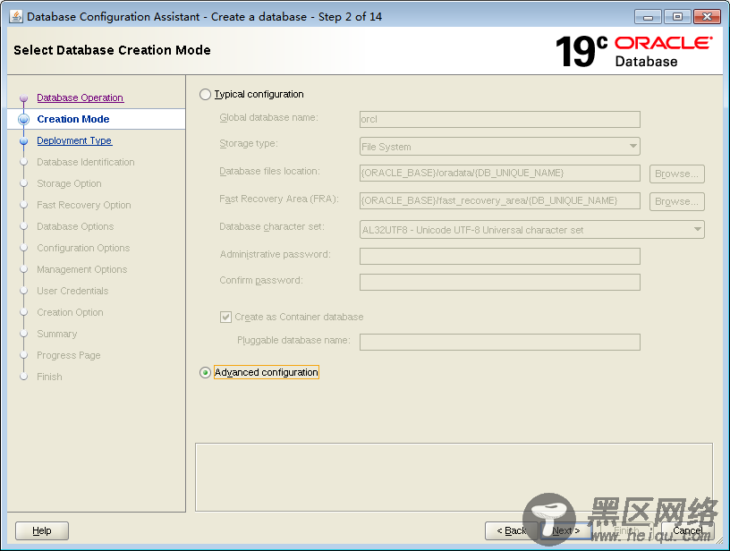The height and width of the screenshot is (551, 730).
Task: Click the User Credentials step
Action: coord(72,291)
